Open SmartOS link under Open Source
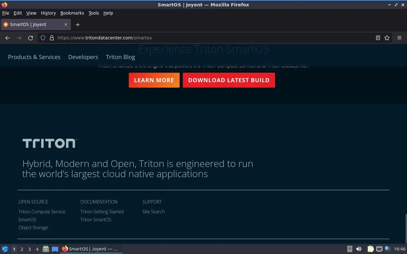Viewport: 407px width, 254px height. [27, 220]
